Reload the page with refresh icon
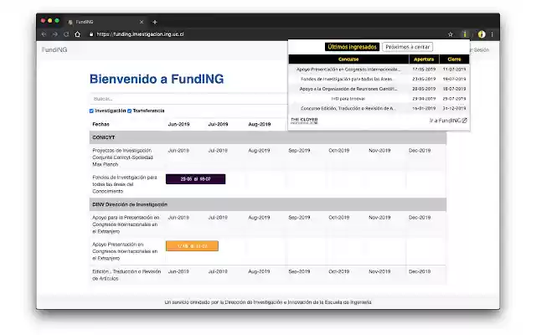This screenshot has width=536, height=335. click(x=66, y=34)
